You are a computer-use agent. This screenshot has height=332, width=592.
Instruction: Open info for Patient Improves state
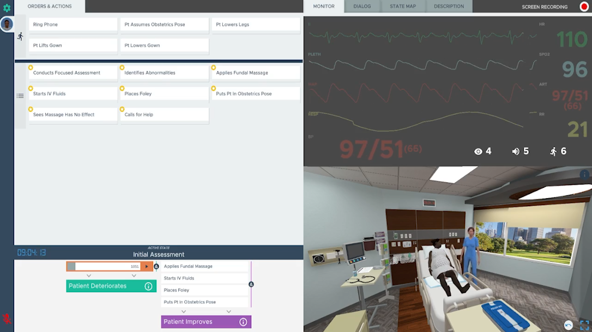(243, 322)
